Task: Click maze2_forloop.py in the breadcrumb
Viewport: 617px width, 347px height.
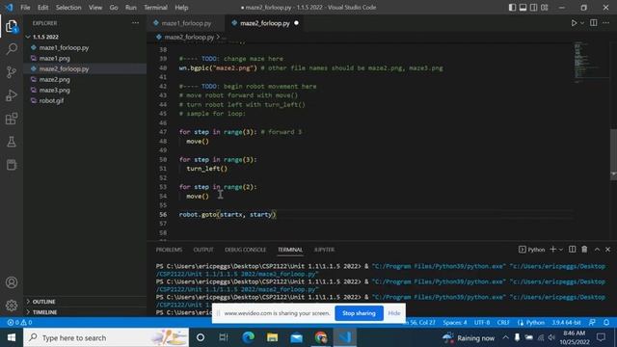Action: point(189,37)
